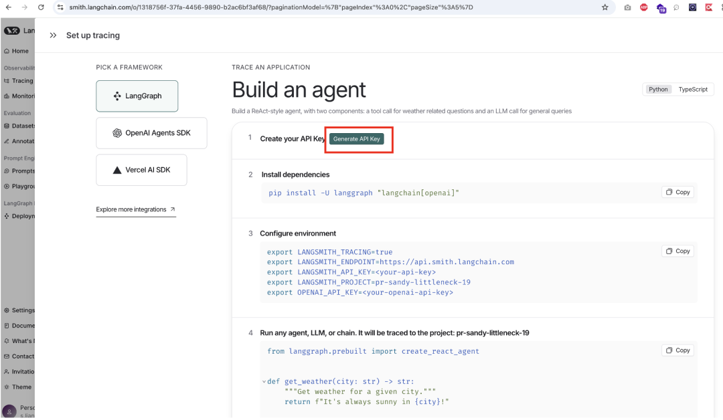Select the Vercel AI SDK framework card
Screen dimensions: 723x420
point(141,170)
